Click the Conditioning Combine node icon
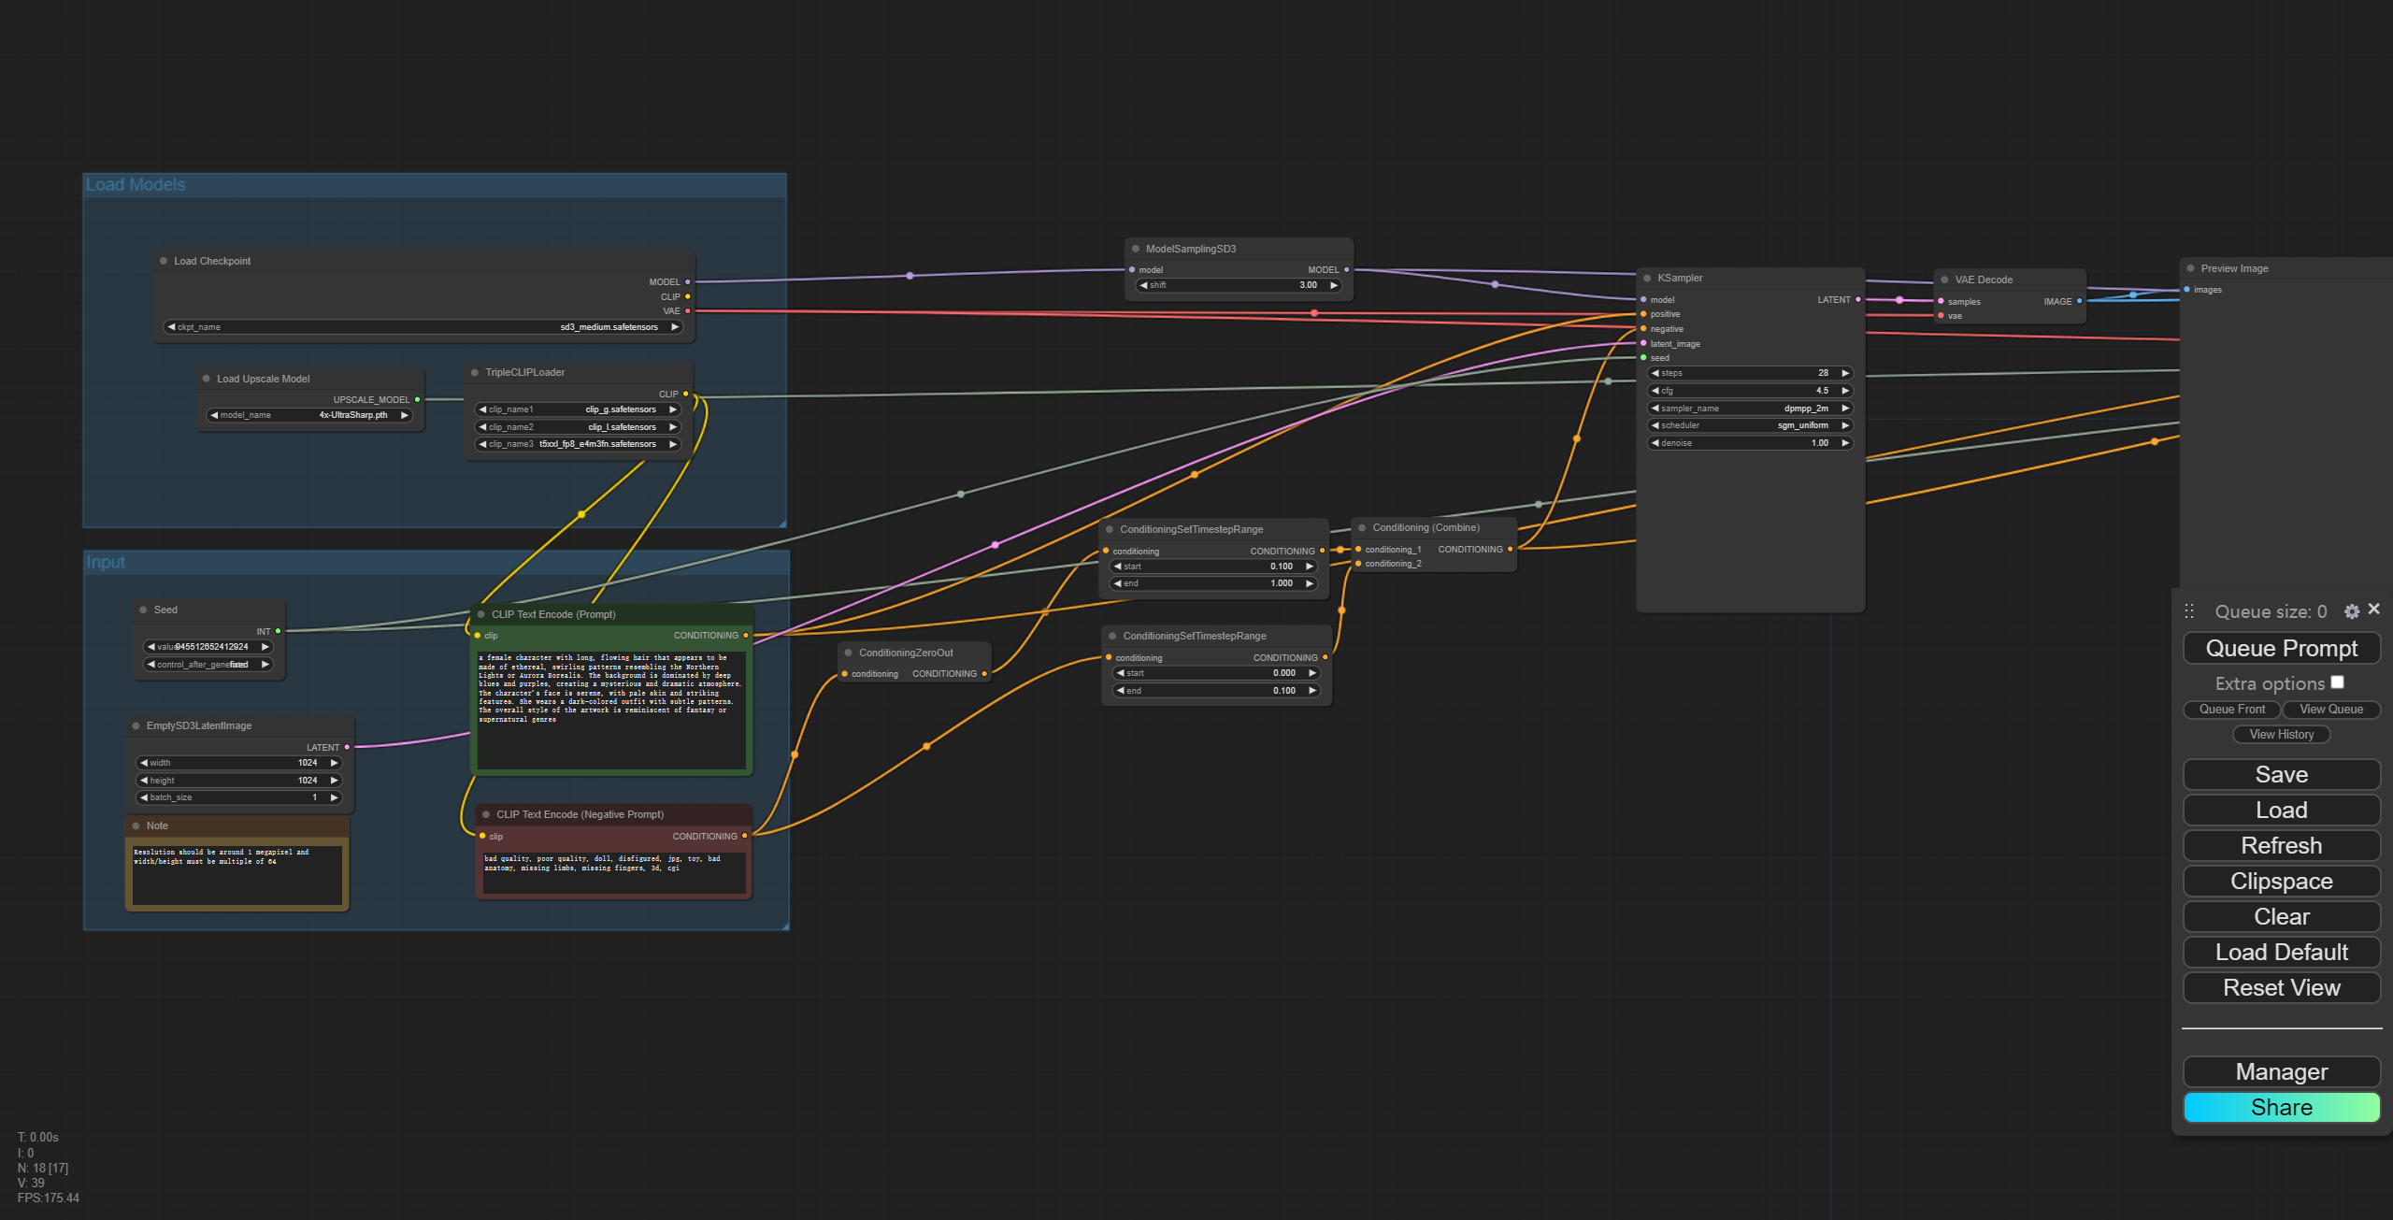The height and width of the screenshot is (1220, 2393). 1363,527
